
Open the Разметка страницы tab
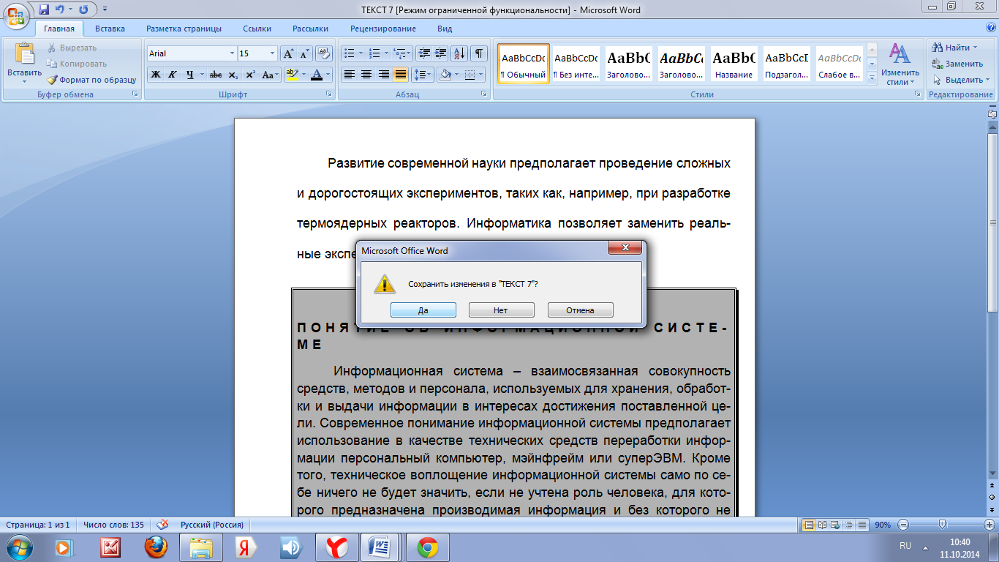coord(184,29)
